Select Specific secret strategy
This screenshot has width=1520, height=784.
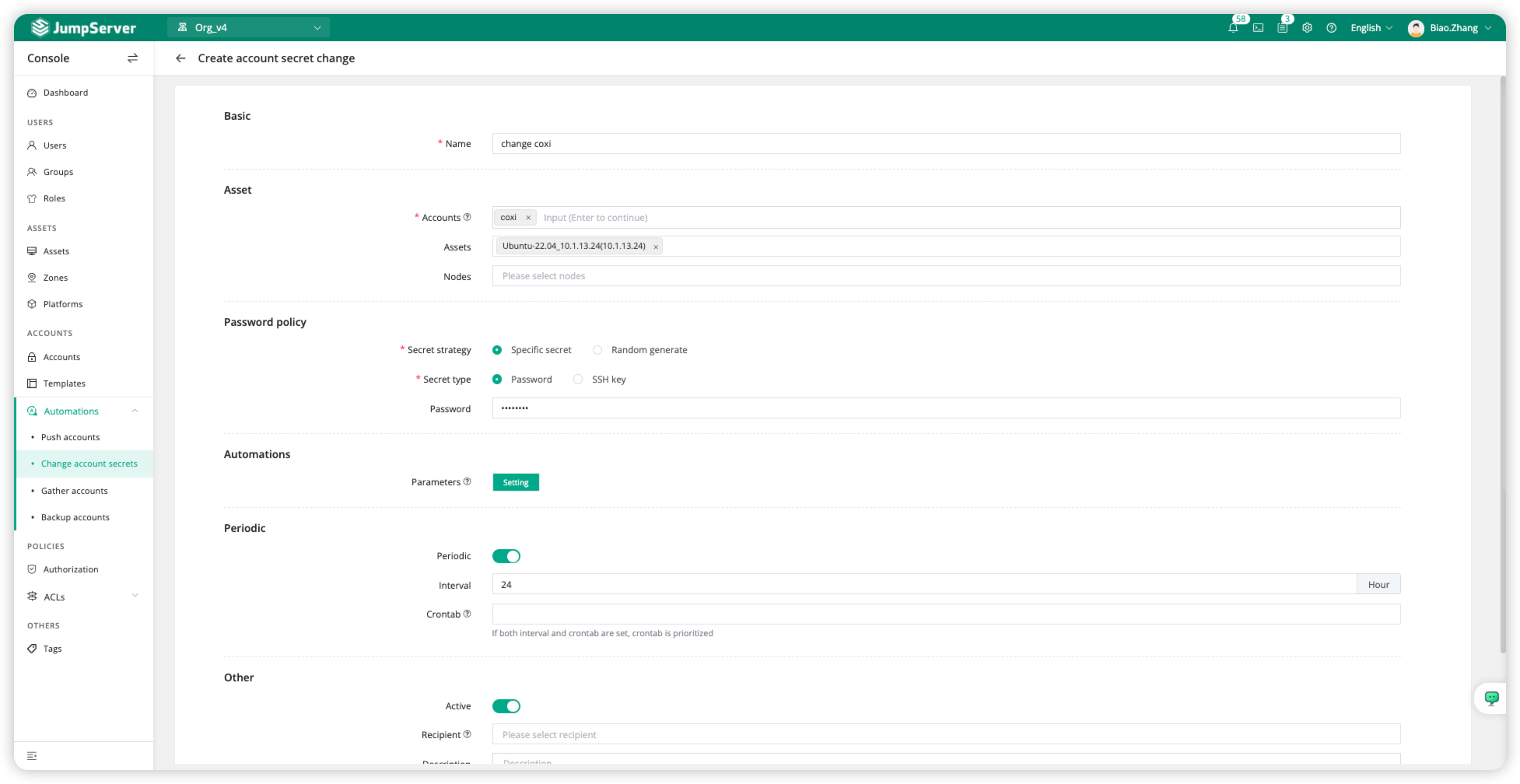(497, 350)
